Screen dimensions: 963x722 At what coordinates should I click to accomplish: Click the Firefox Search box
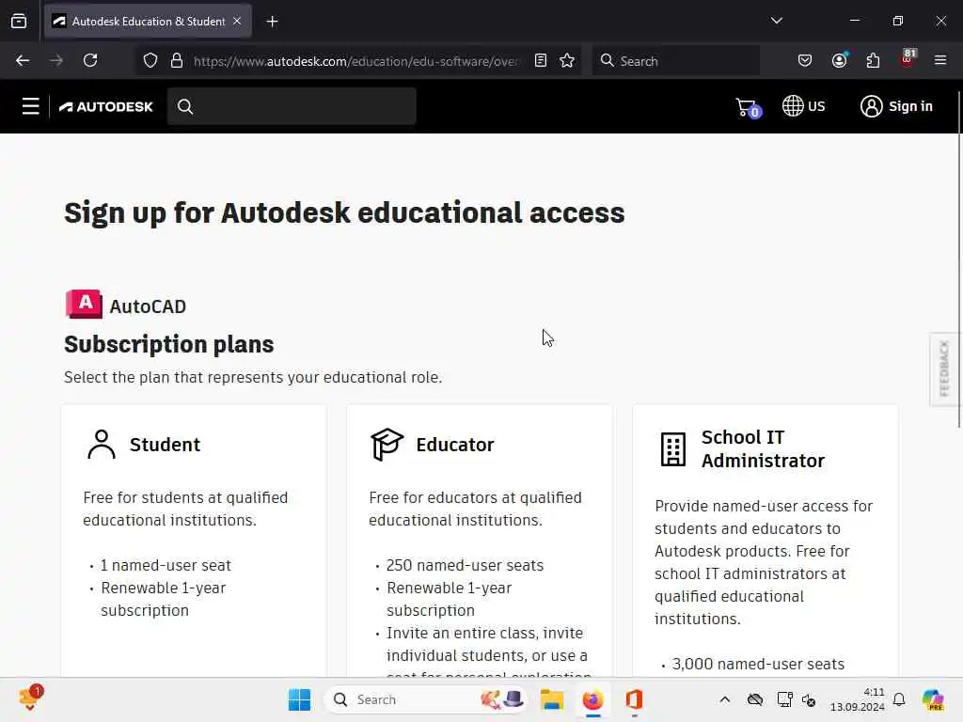(675, 61)
